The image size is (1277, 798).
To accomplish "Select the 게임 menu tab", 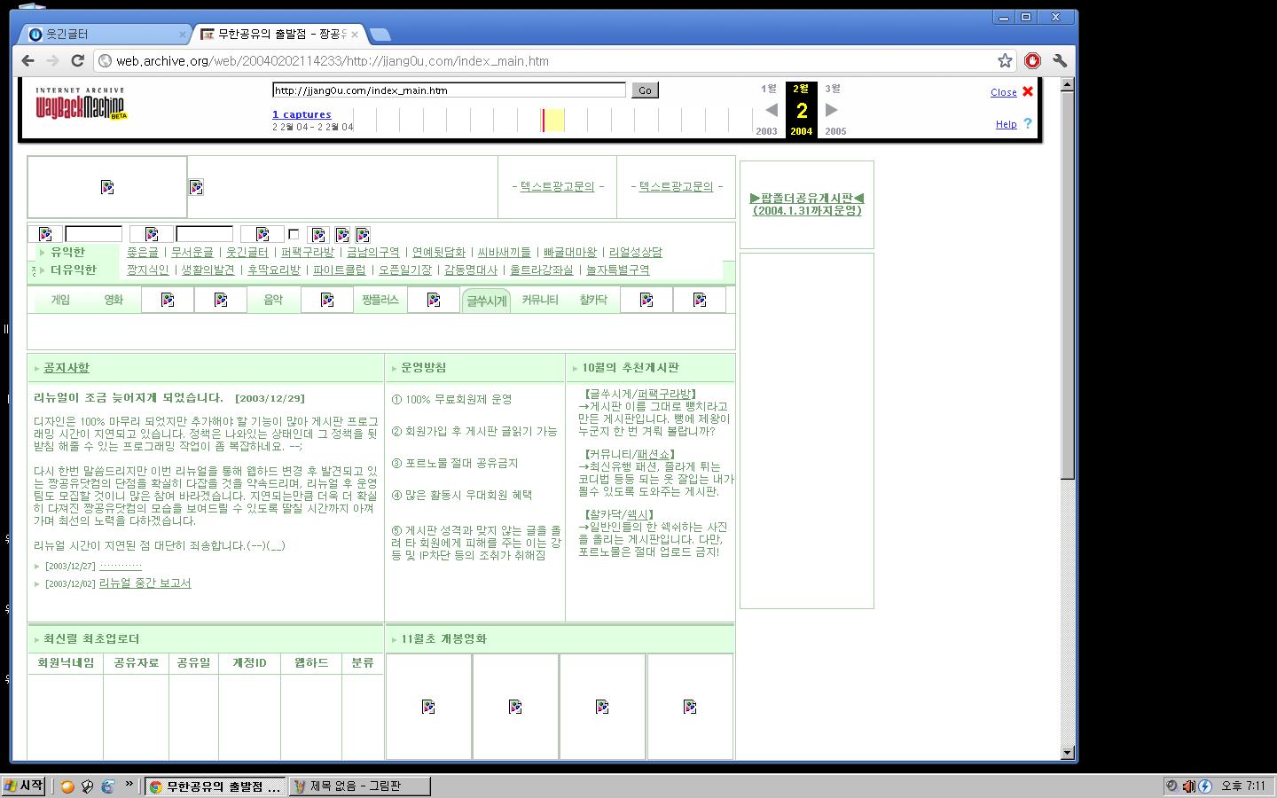I will click(x=60, y=300).
